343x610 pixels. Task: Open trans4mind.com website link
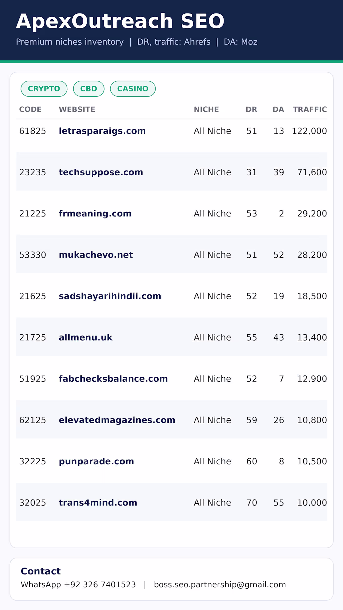click(x=98, y=503)
